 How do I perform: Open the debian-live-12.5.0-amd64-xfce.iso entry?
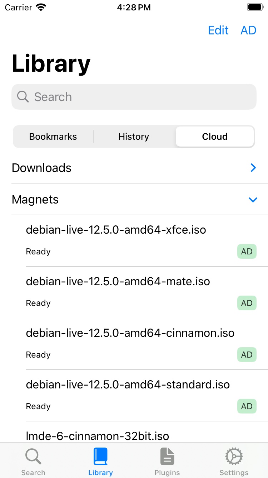click(116, 230)
